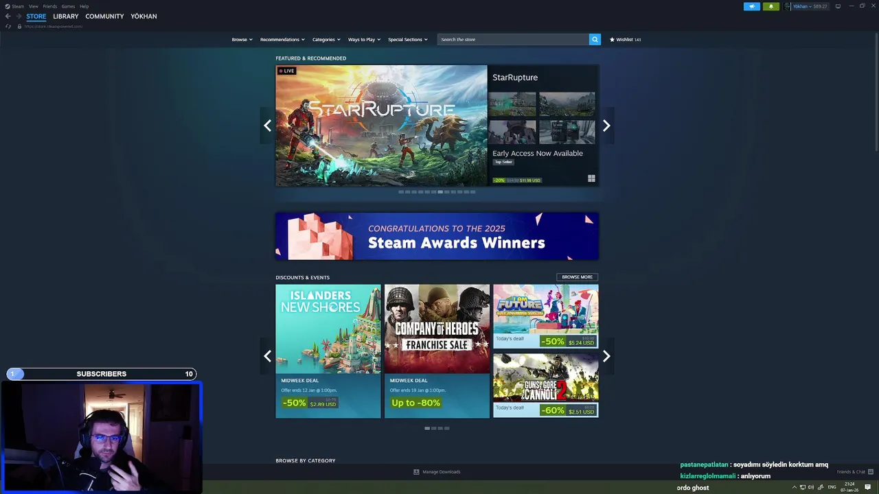Click the blue search magnifier button
The width and height of the screenshot is (879, 494).
tap(595, 39)
